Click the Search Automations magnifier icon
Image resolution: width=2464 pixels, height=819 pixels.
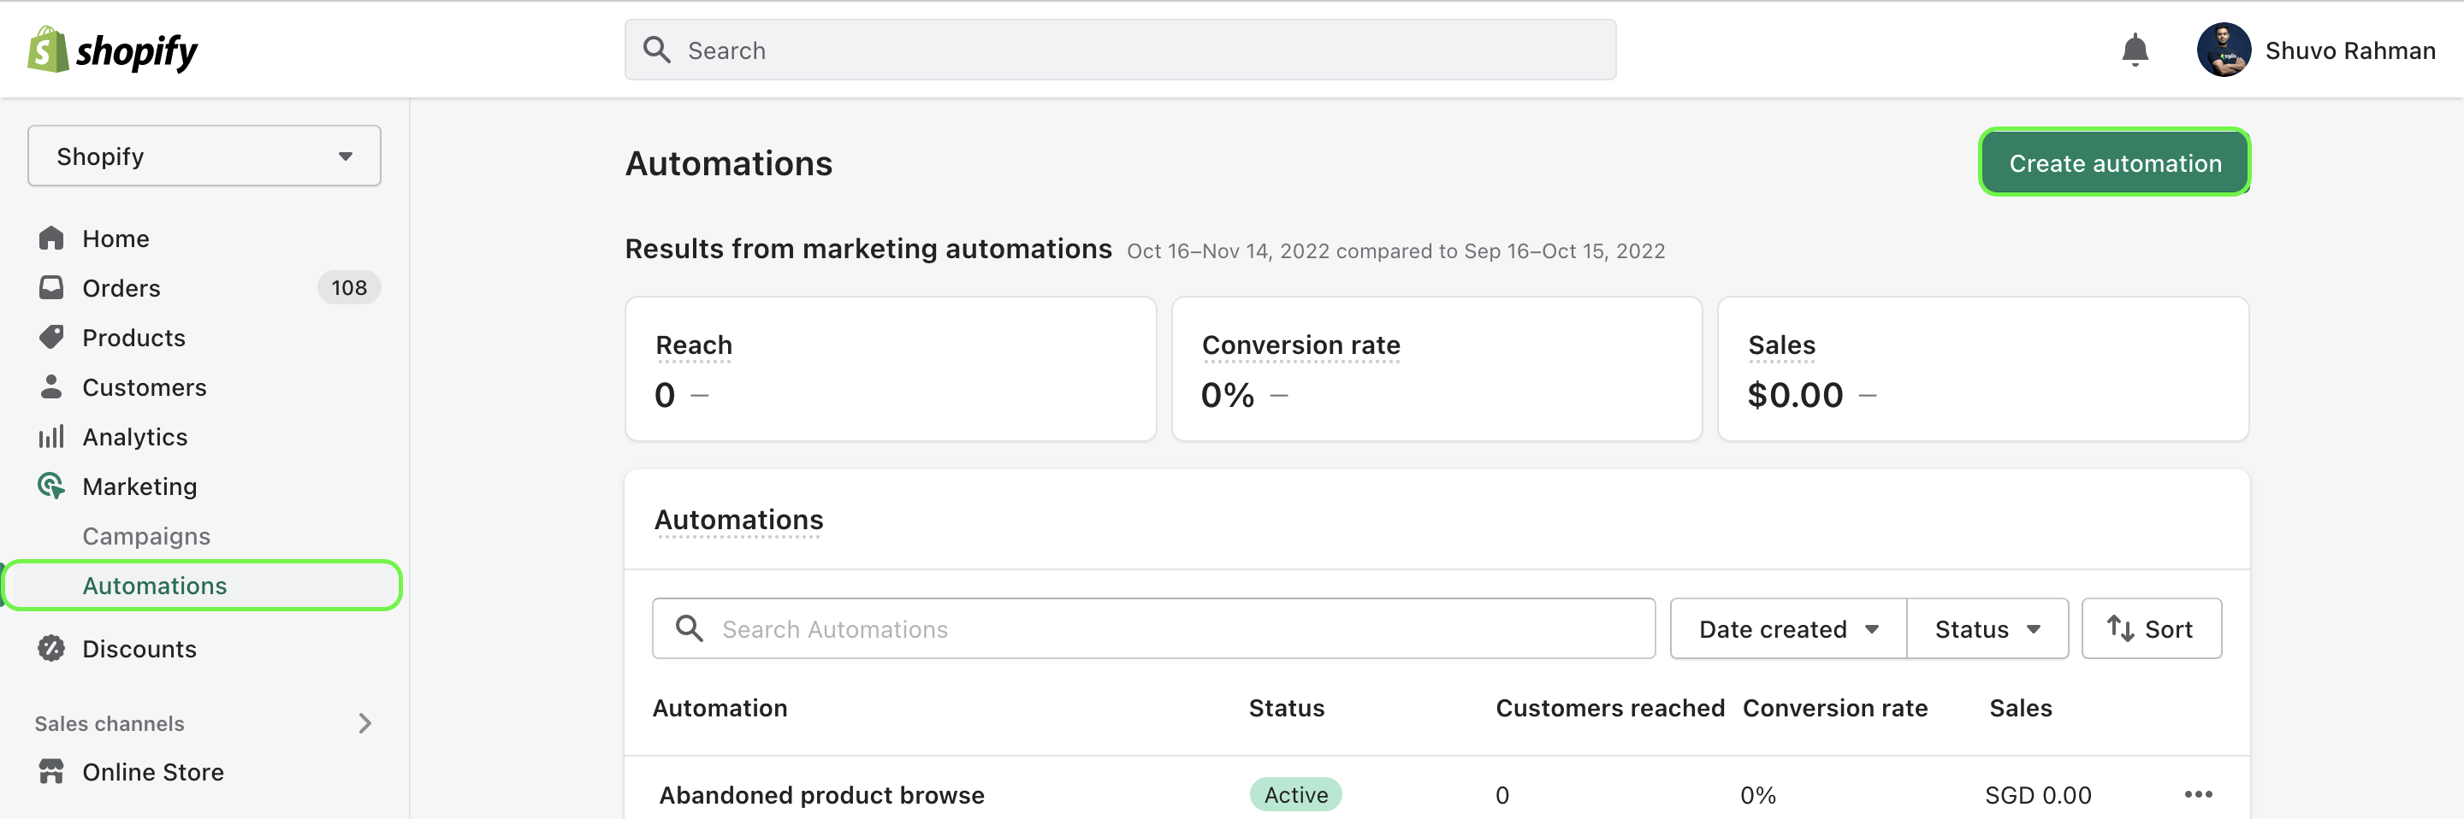point(689,629)
